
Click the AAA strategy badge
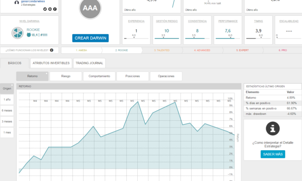[x=90, y=8]
